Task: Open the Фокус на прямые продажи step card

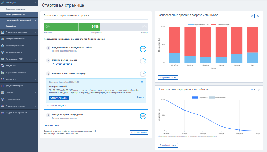Action: point(96,116)
